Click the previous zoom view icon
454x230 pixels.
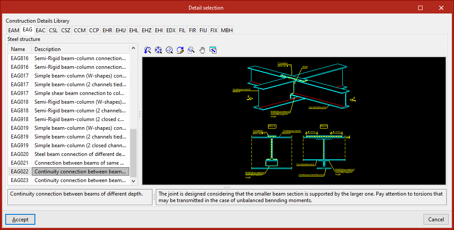tap(148, 51)
